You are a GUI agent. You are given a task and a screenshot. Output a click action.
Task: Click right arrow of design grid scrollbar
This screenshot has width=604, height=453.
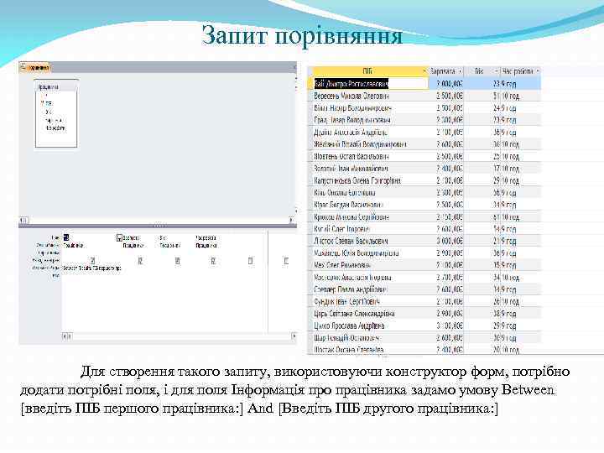pyautogui.click(x=294, y=336)
